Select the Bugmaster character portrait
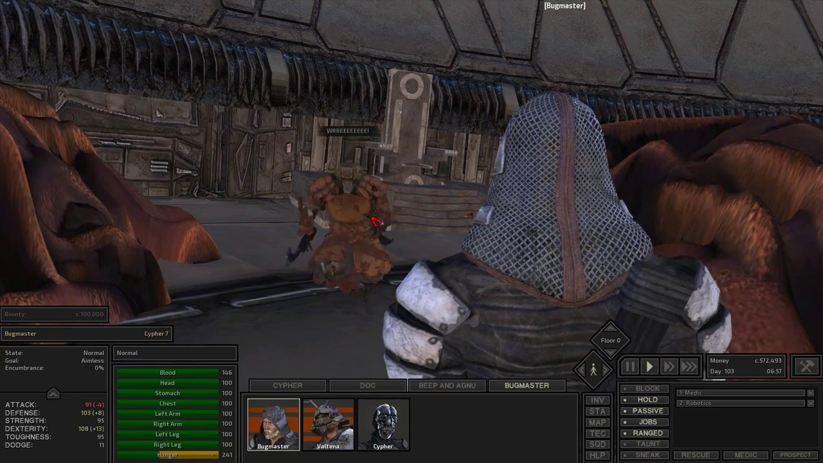This screenshot has width=823, height=463. pyautogui.click(x=273, y=424)
